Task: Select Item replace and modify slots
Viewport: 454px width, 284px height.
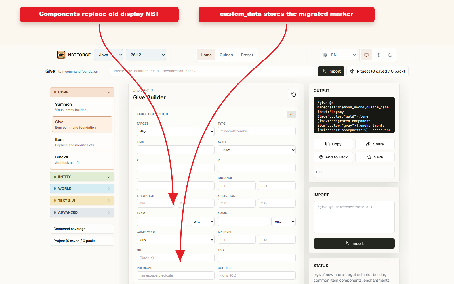Action: point(82,142)
